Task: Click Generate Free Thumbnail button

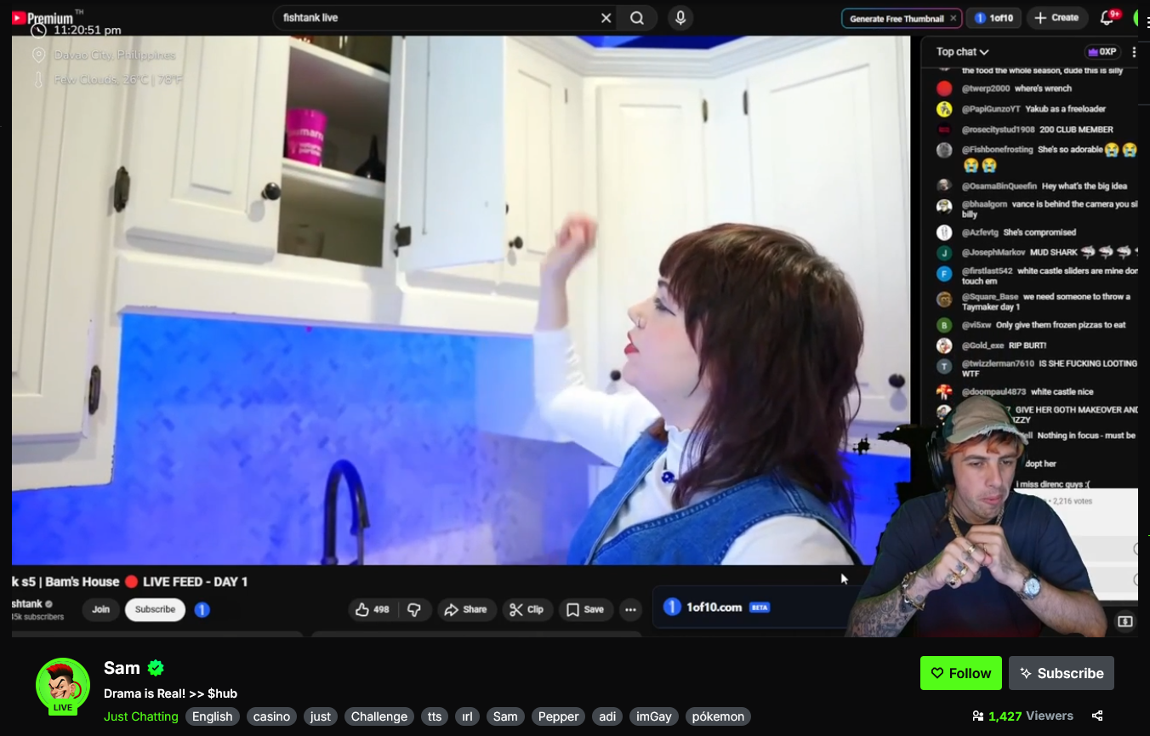Action: point(897,19)
